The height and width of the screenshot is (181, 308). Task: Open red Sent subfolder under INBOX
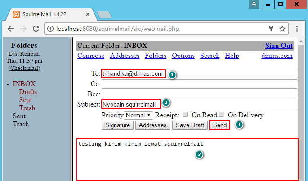[25, 100]
